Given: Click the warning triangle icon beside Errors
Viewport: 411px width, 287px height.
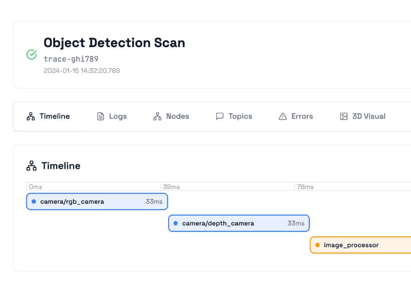Looking at the screenshot, I should pyautogui.click(x=282, y=116).
